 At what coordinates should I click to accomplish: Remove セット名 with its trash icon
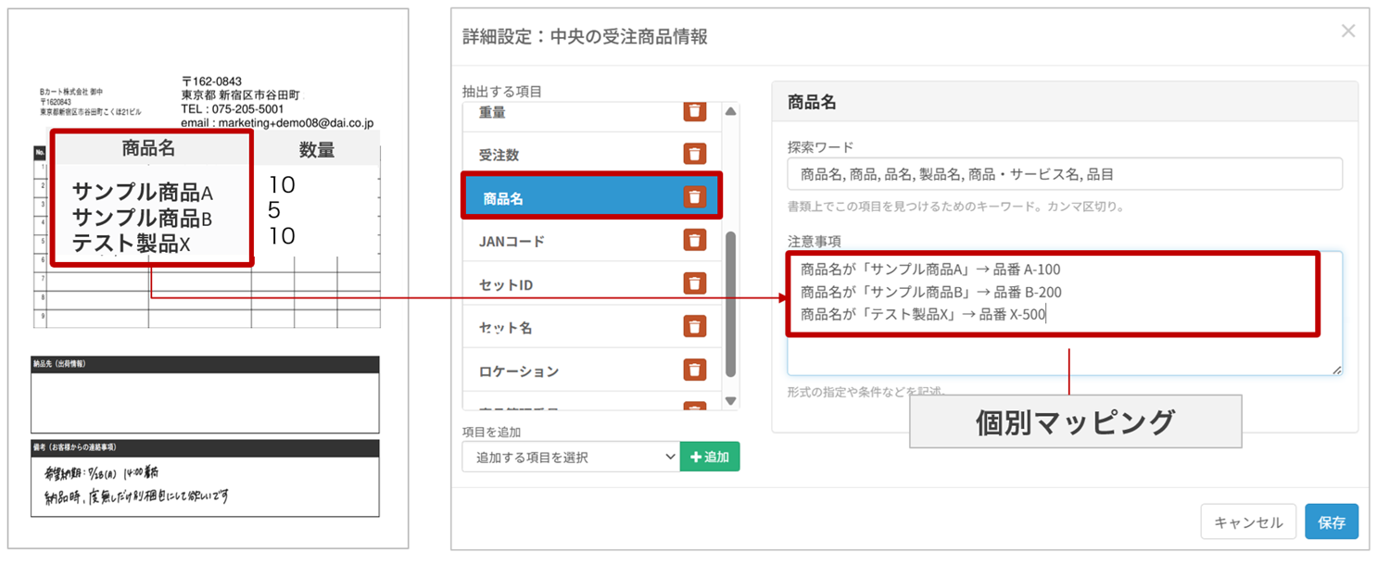click(x=695, y=326)
